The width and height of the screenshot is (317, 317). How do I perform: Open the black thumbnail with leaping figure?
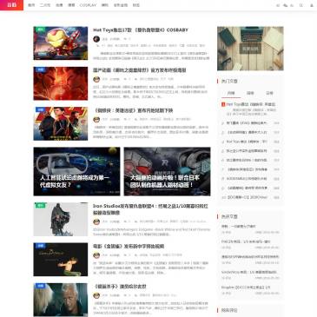[x=61, y=260]
